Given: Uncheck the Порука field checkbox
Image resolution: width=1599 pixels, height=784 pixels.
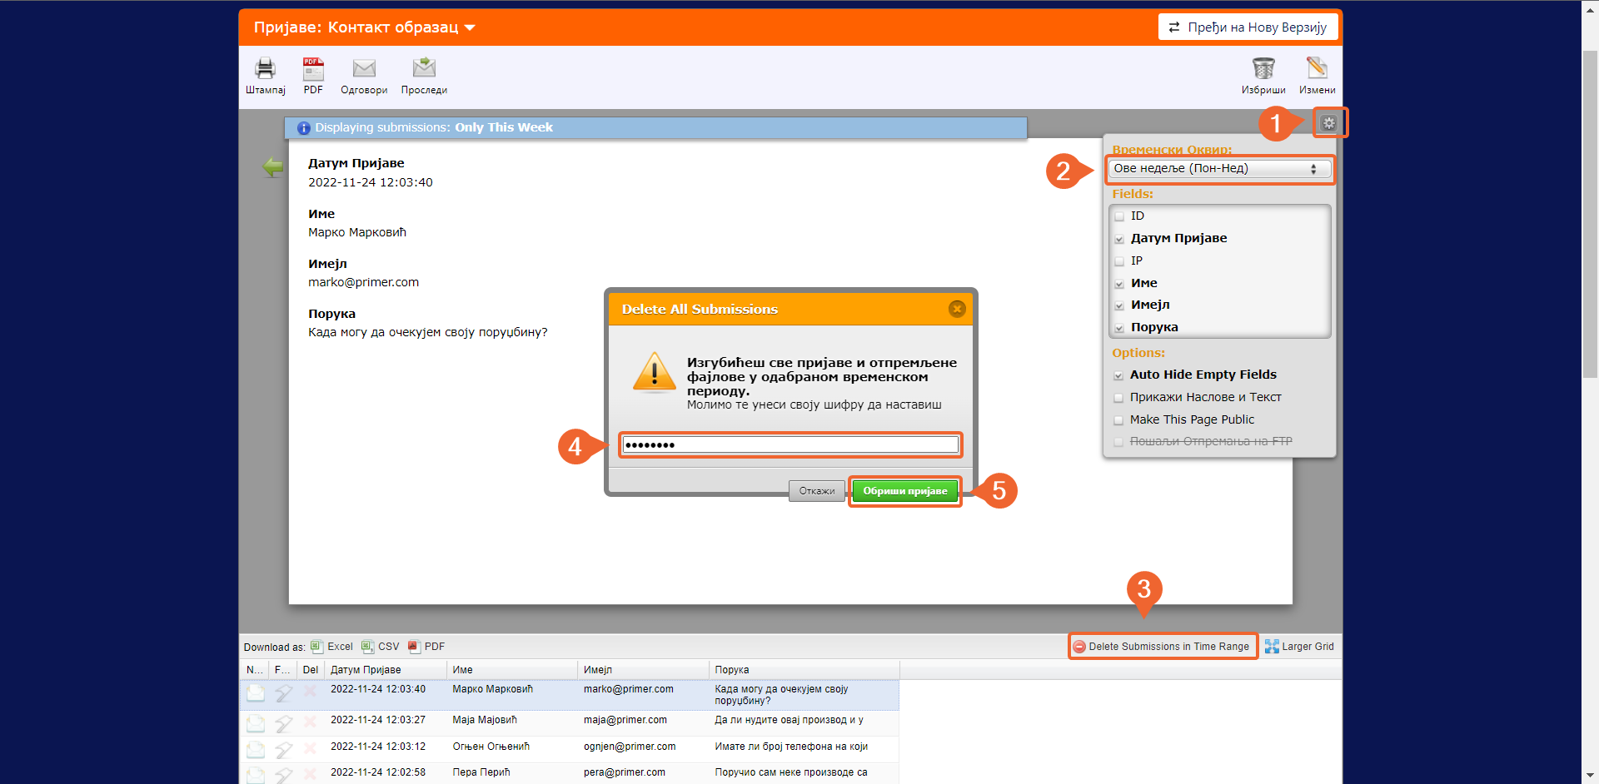Looking at the screenshot, I should coord(1119,328).
